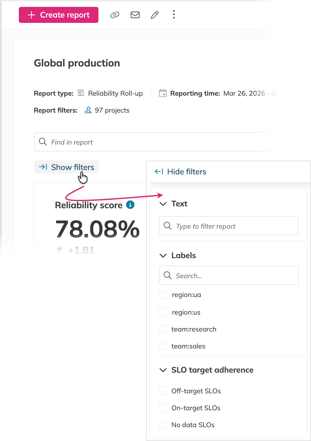This screenshot has width=311, height=441.
Task: Click the upward trend arrow beside +1.81
Action: click(59, 250)
